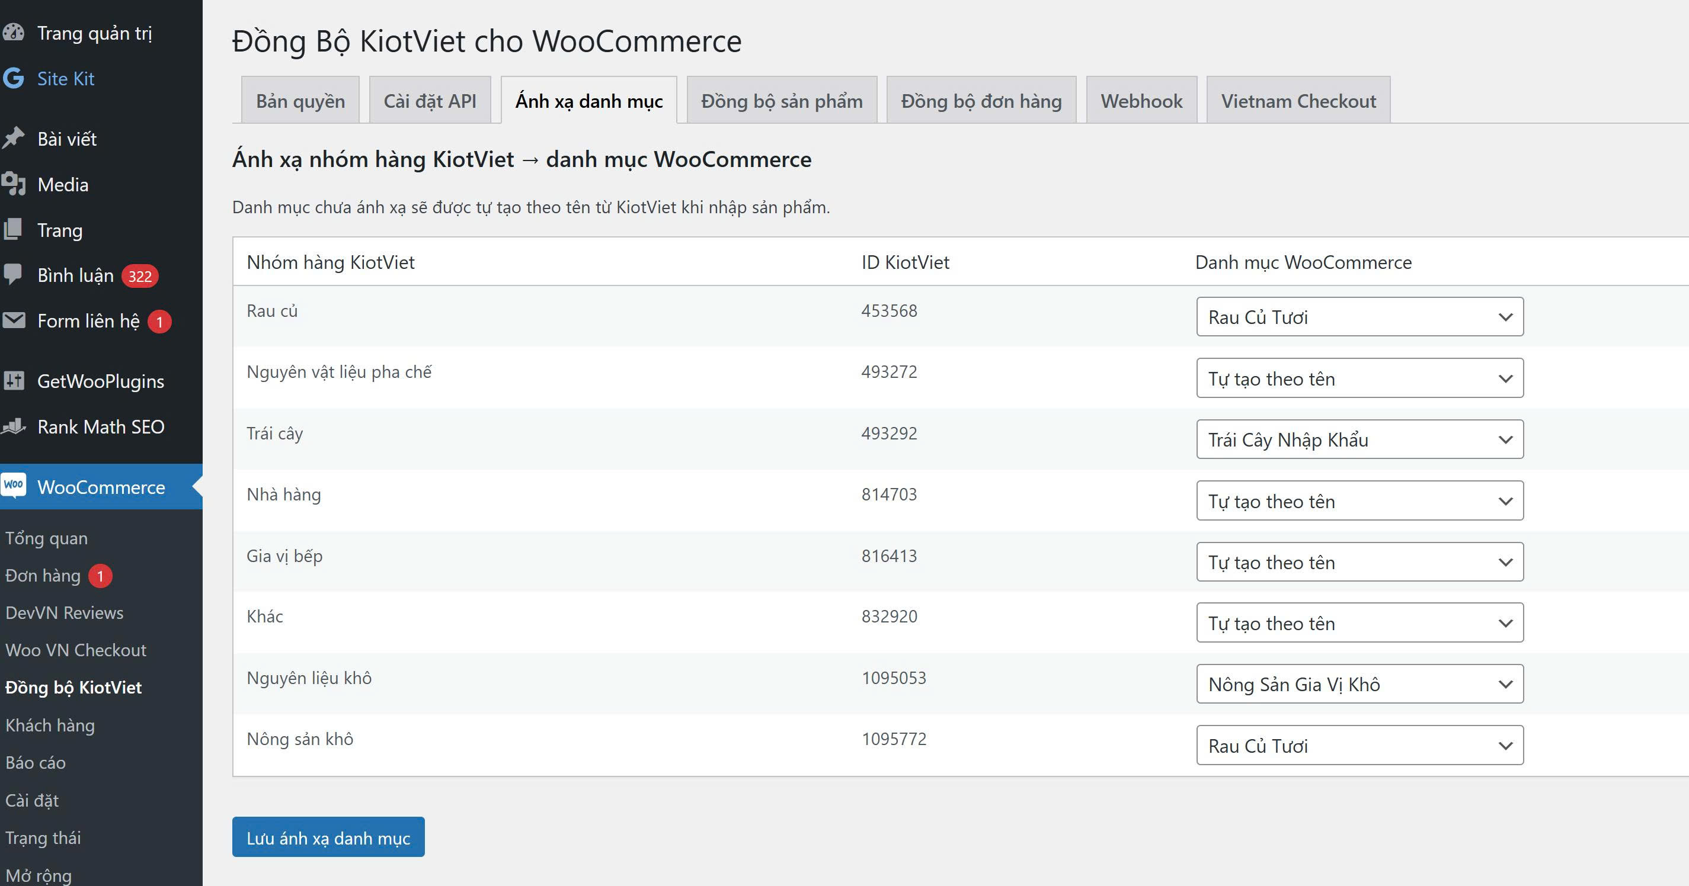Click the ID value 453568
1689x886 pixels.
pyautogui.click(x=889, y=310)
